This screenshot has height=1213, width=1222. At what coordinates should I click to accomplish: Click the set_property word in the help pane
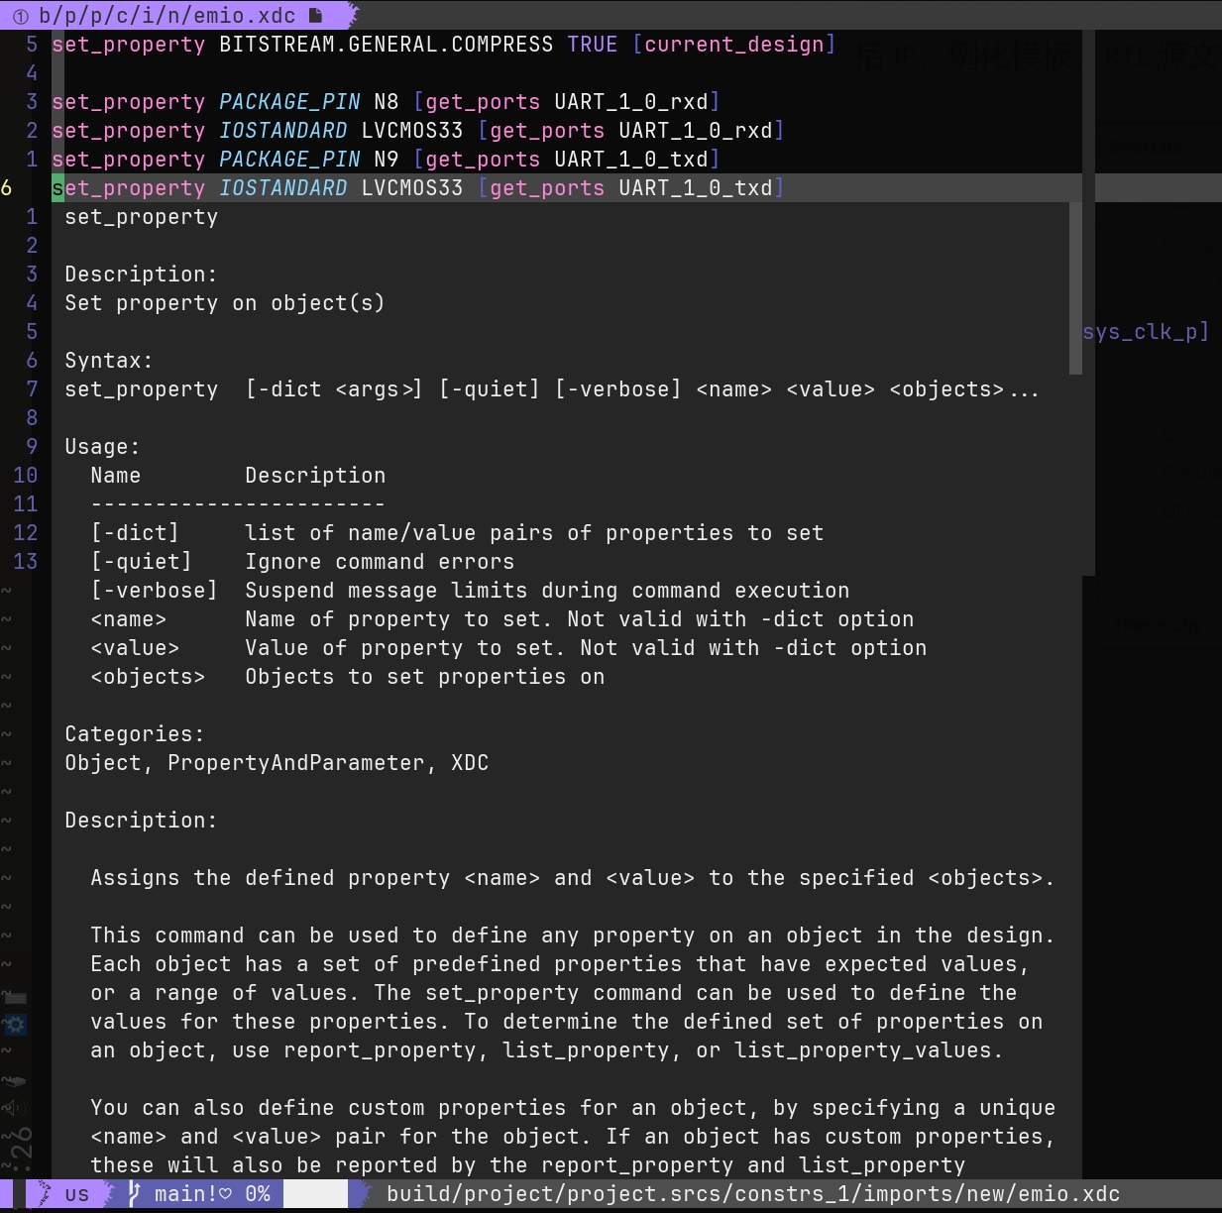(141, 216)
